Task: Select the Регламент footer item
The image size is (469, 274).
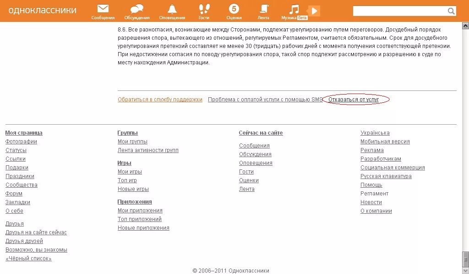Action: coord(375,193)
